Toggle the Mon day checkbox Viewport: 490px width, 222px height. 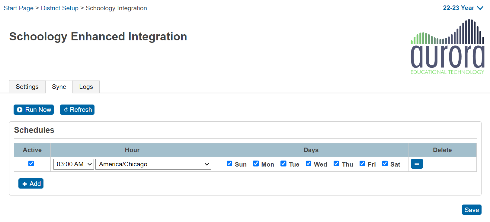256,164
